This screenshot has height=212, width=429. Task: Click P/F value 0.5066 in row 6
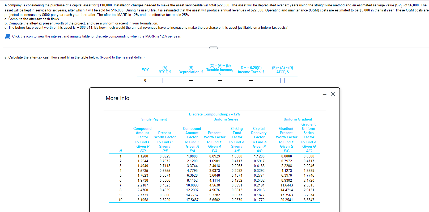[x=165, y=180]
